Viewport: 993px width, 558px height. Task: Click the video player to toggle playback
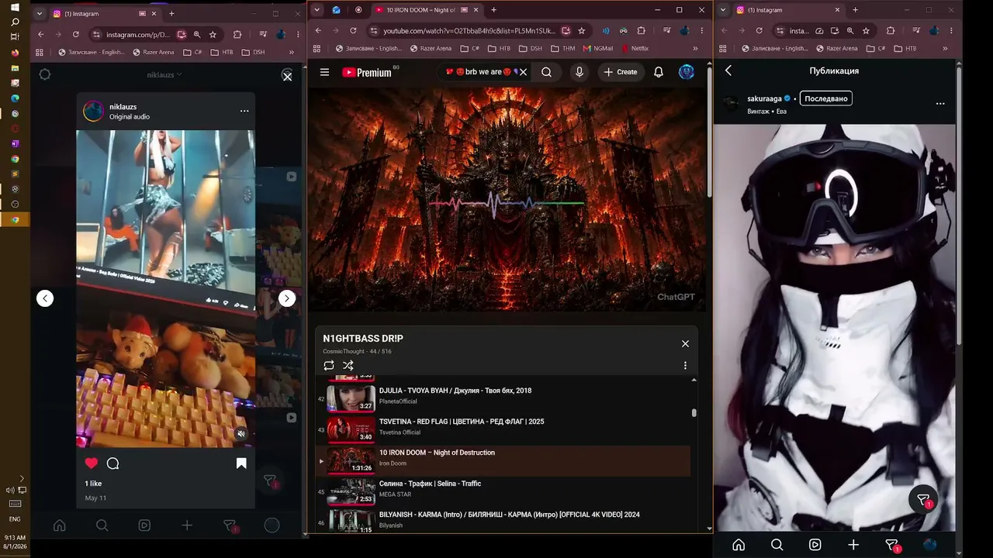[x=508, y=199]
